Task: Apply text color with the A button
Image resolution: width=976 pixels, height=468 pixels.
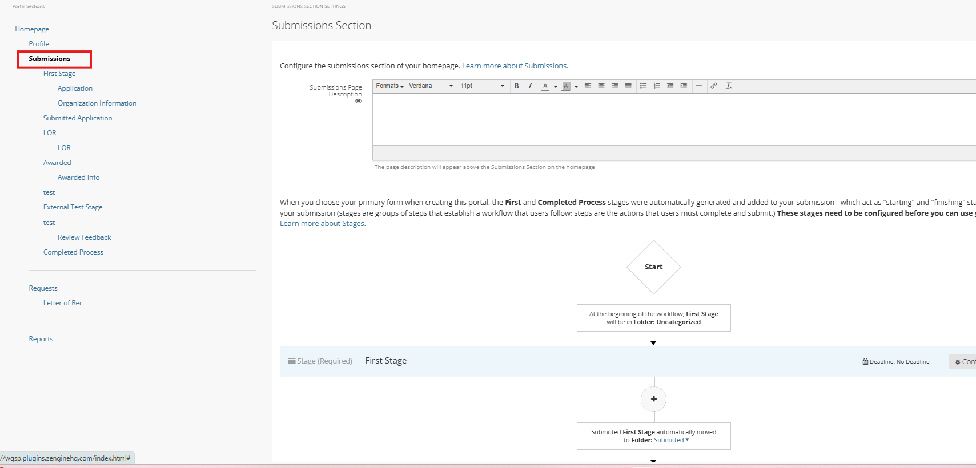Action: [545, 86]
